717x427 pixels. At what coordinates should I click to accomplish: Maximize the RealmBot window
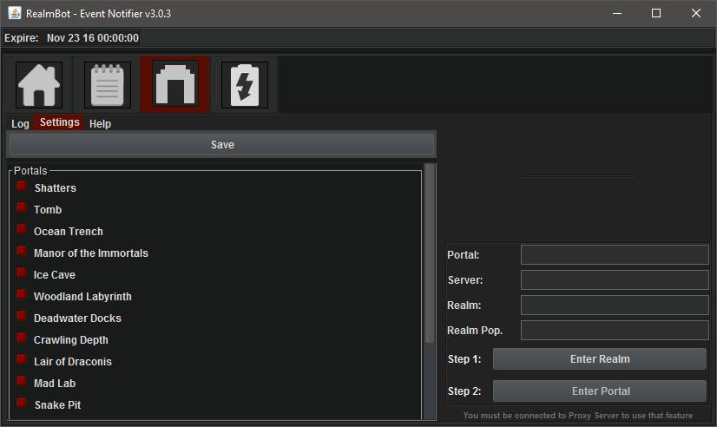coord(656,13)
